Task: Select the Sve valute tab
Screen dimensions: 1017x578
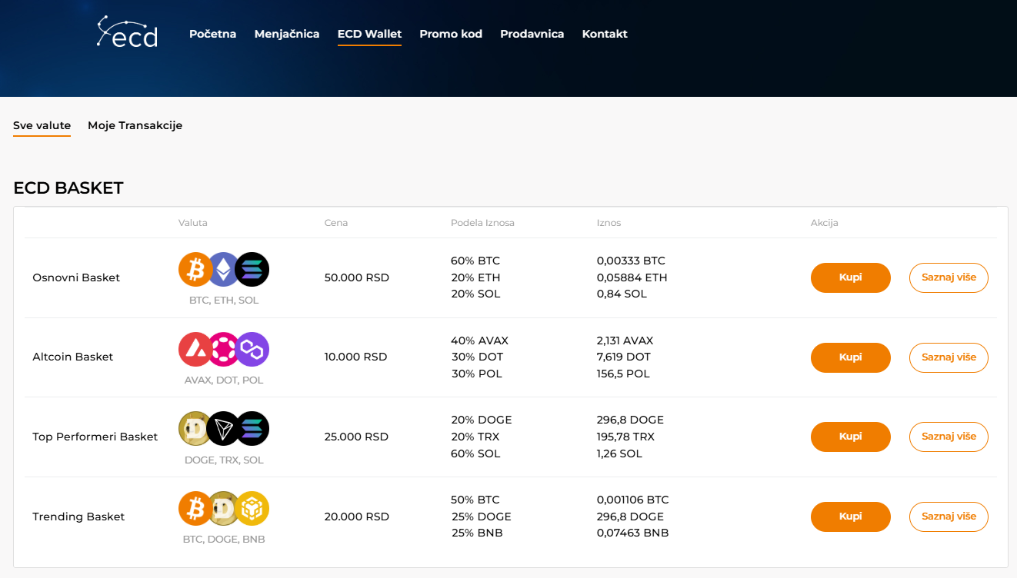Action: (42, 125)
